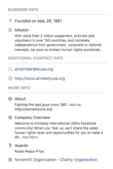The height and width of the screenshot is (169, 113).
Task: Click the ADDITIONAL CONTACT INFO heading
Action: pos(35,58)
